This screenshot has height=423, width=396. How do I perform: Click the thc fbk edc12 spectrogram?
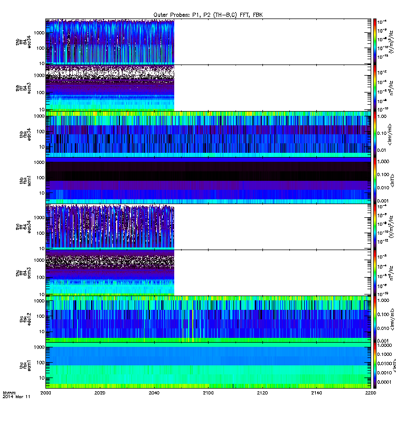(208, 319)
